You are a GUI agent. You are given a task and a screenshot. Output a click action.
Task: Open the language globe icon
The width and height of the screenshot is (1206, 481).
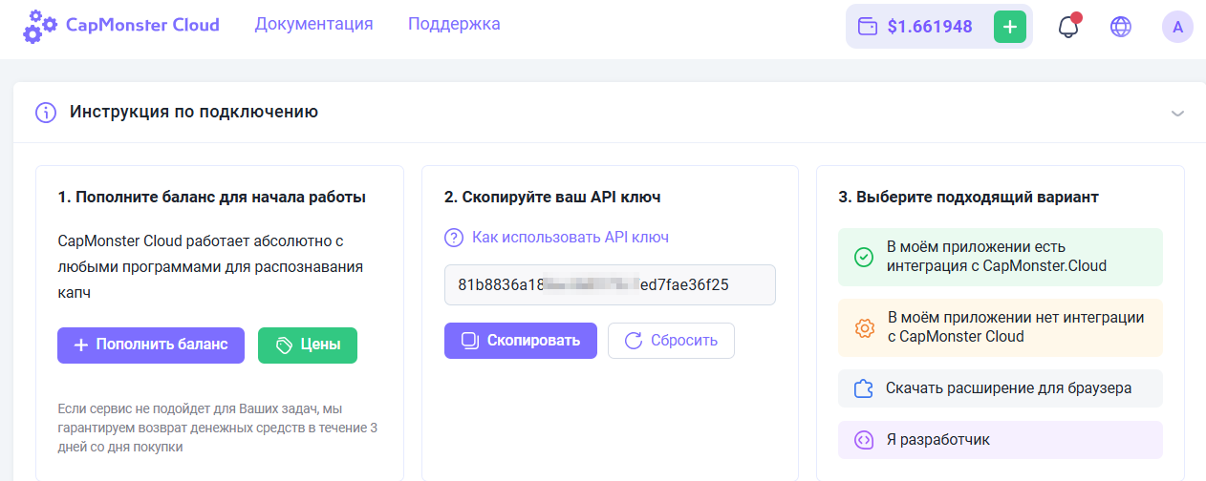(1121, 27)
